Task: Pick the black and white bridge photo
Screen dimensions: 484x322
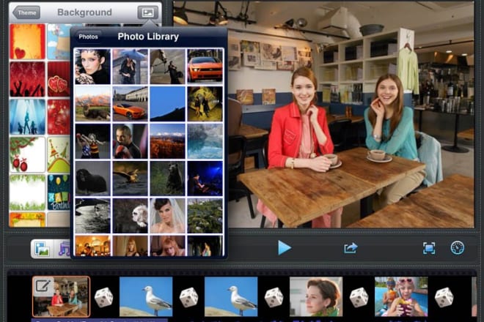Action: (x=92, y=216)
